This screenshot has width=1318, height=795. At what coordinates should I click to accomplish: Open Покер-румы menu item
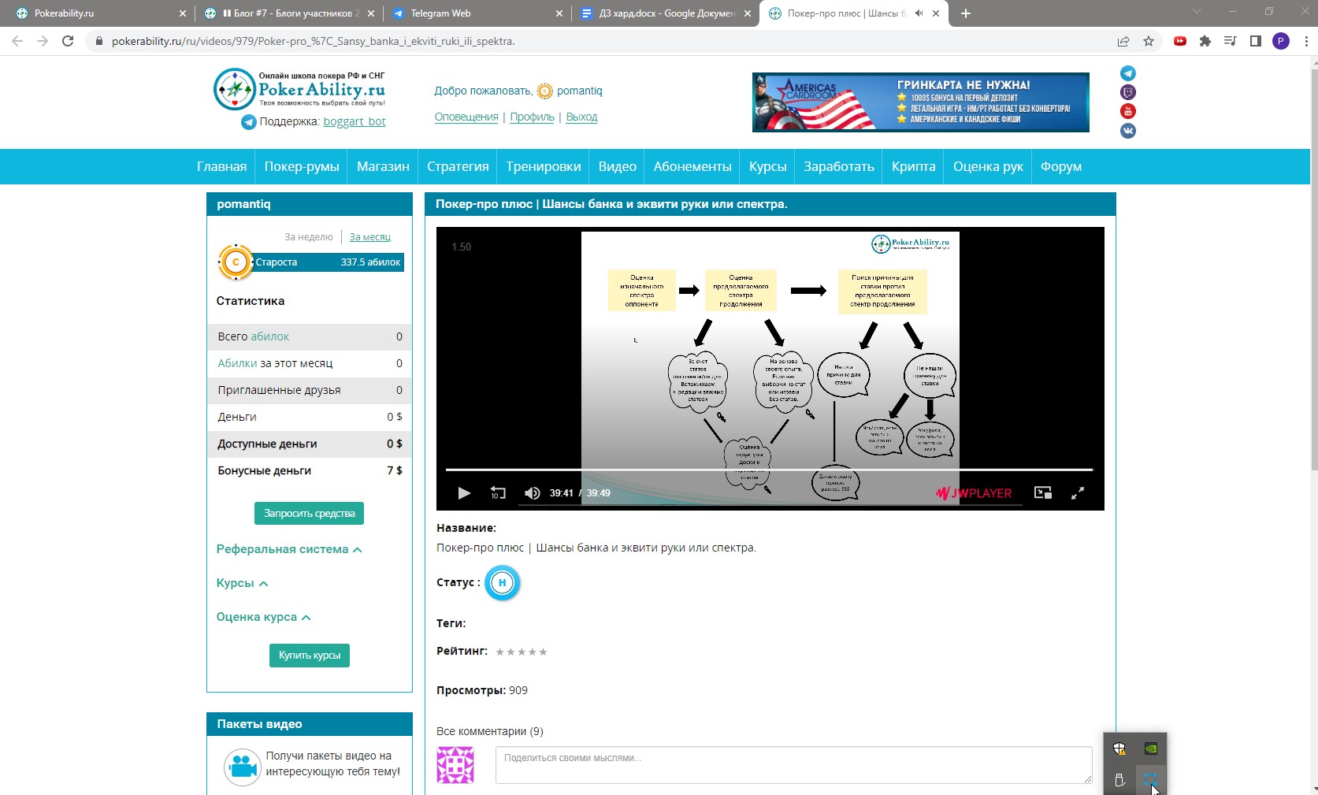[x=302, y=166]
